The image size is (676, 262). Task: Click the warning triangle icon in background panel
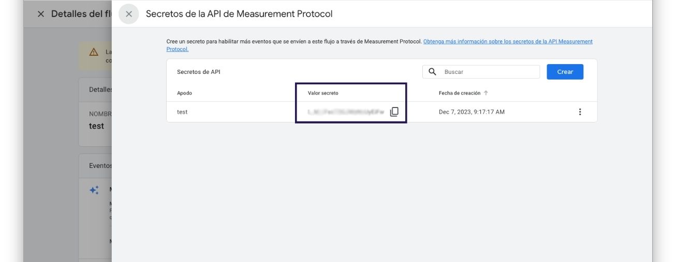pyautogui.click(x=94, y=52)
